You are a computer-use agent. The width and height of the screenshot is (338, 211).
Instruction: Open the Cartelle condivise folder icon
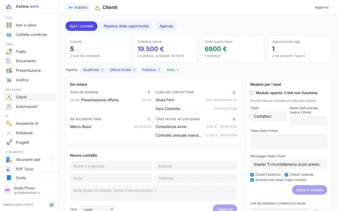tap(9, 35)
